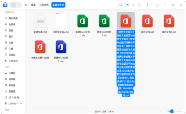Select the 演示文档43.ppt file icon

40,47
